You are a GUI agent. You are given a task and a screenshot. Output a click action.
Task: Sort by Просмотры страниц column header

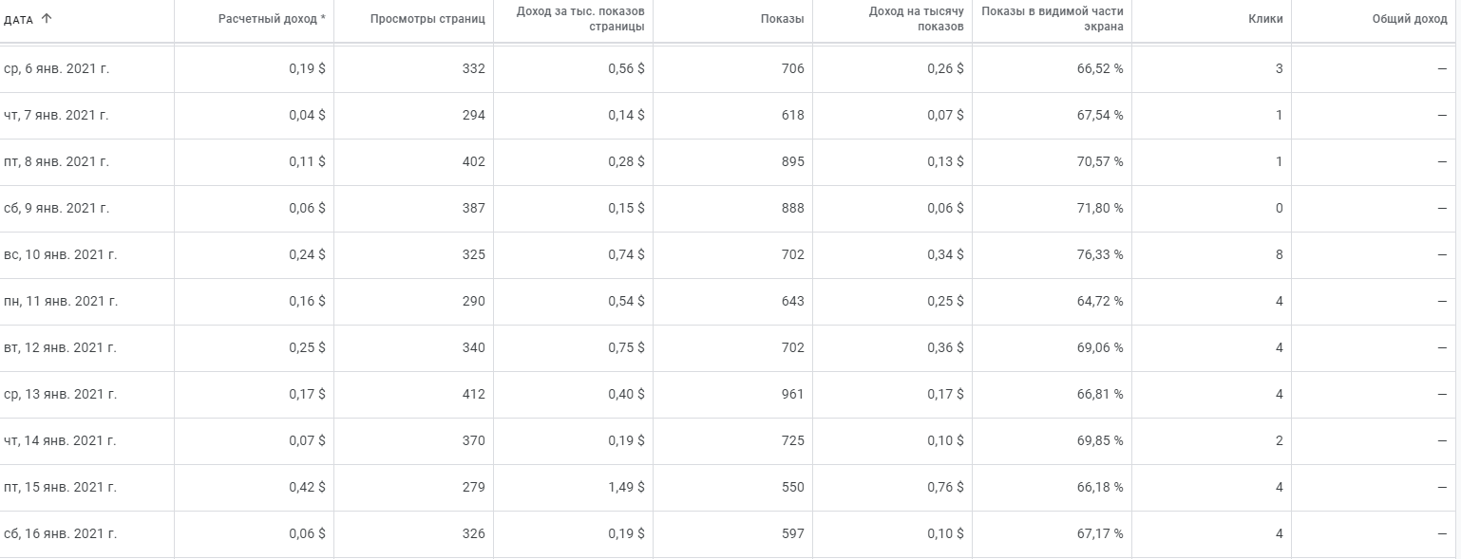(x=427, y=19)
